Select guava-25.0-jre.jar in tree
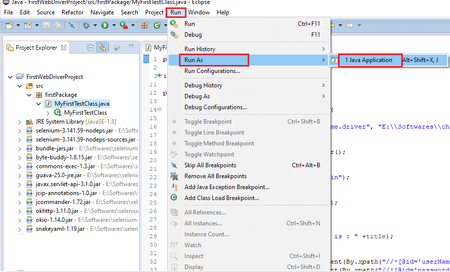 (59, 175)
